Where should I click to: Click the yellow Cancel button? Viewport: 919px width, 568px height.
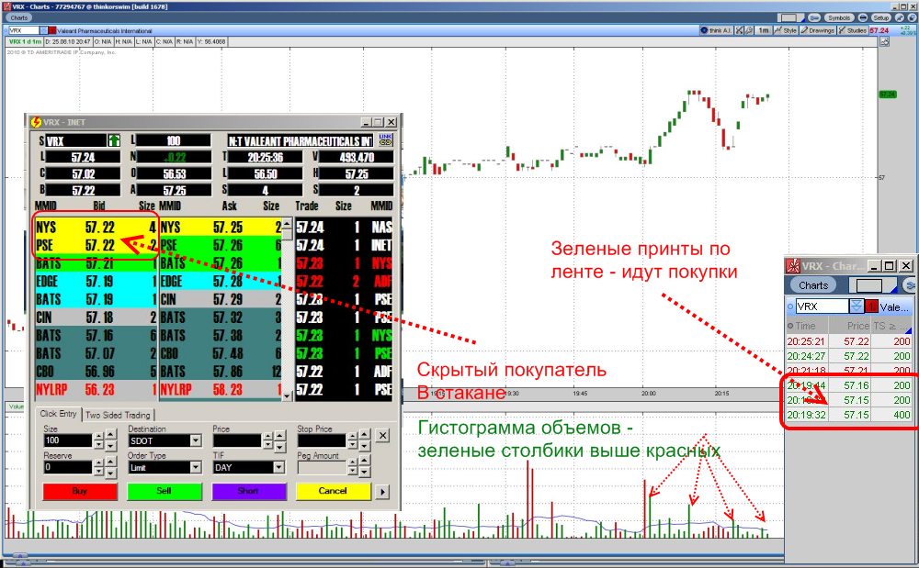click(x=333, y=491)
